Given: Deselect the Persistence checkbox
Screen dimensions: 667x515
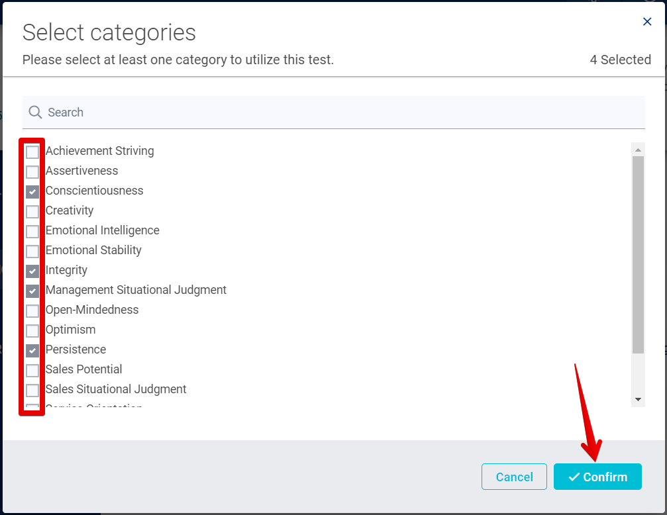Looking at the screenshot, I should tap(32, 350).
